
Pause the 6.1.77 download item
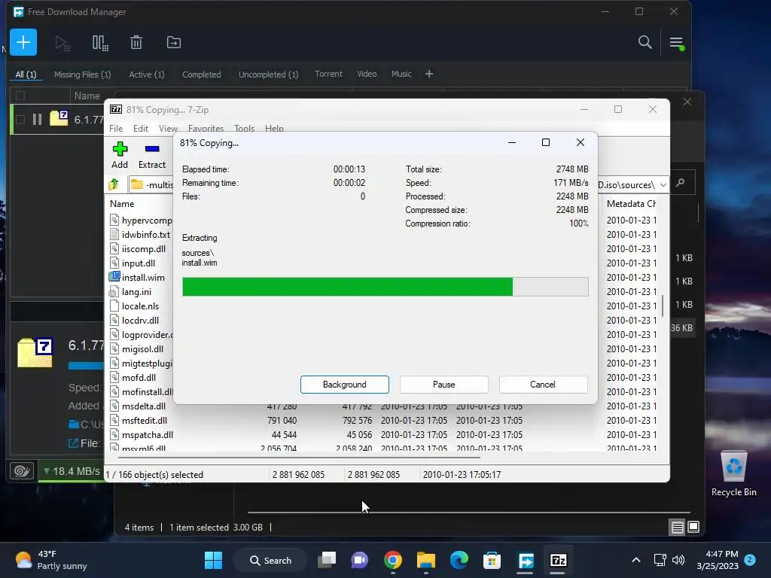click(37, 119)
